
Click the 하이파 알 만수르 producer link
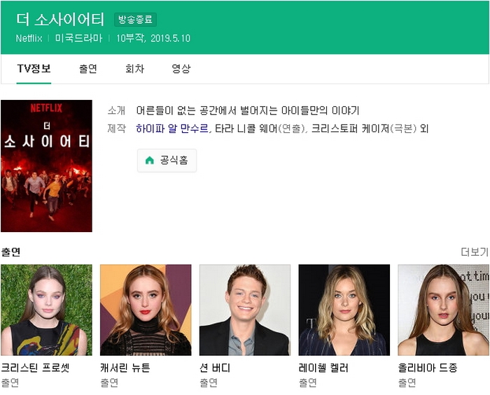172,129
